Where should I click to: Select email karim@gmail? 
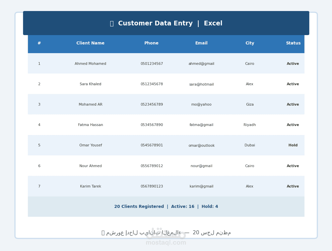click(x=201, y=186)
